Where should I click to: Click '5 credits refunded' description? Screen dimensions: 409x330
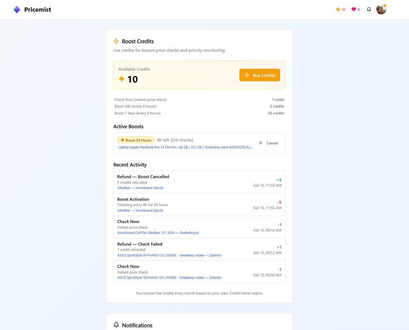[132, 182]
